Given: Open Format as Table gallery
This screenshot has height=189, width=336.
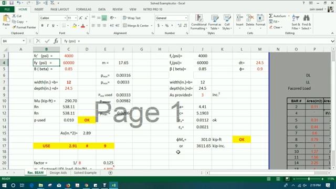Looking at the screenshot, I should click(215, 22).
